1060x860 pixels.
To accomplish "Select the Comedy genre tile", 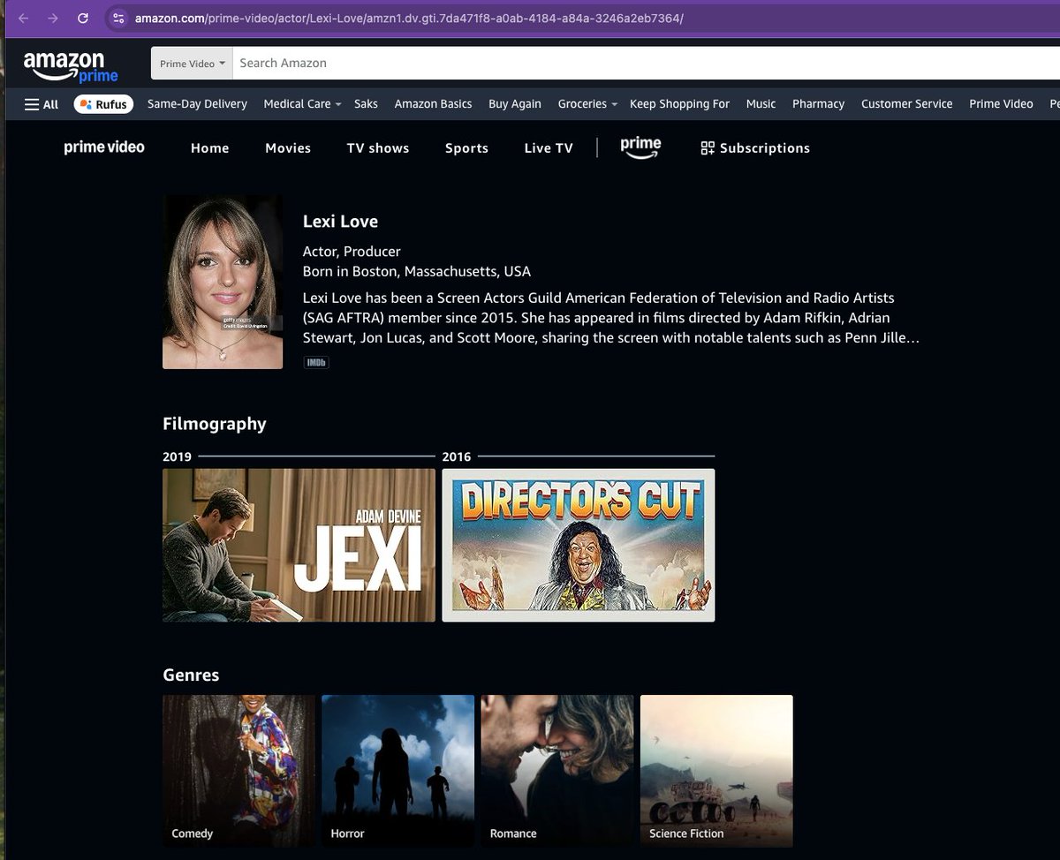I will [x=238, y=771].
